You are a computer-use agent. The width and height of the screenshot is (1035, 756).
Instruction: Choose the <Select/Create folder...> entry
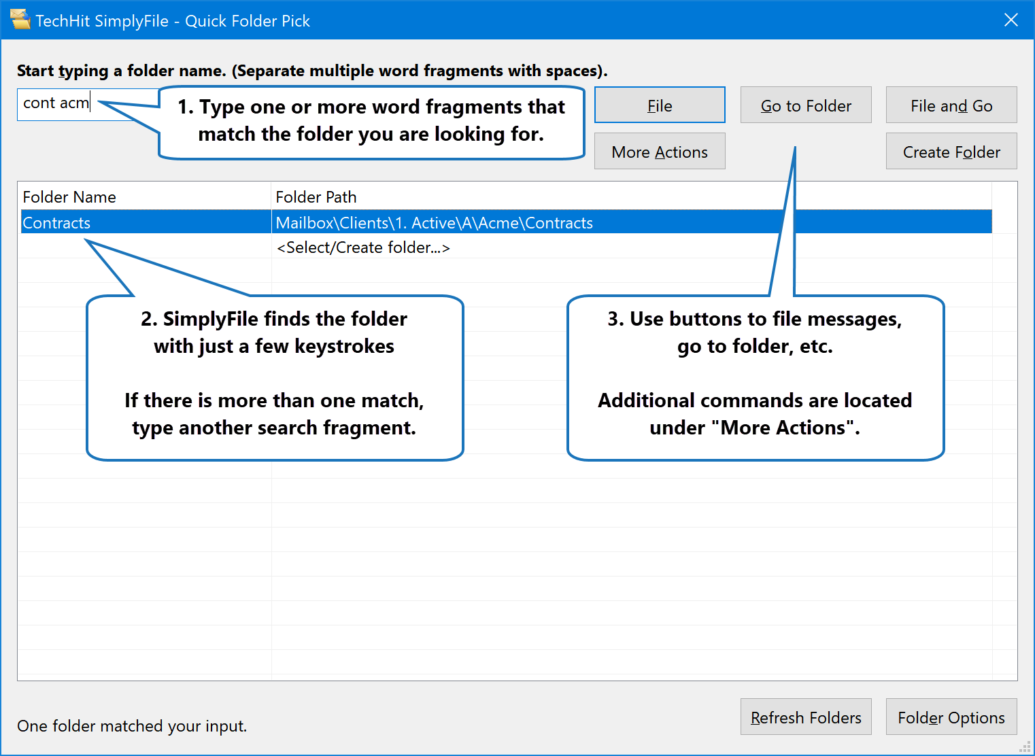tap(363, 247)
